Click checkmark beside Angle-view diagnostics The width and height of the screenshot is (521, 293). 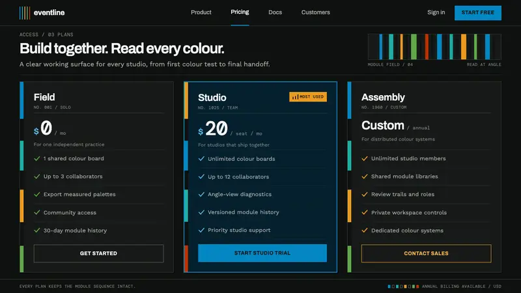tap(201, 194)
